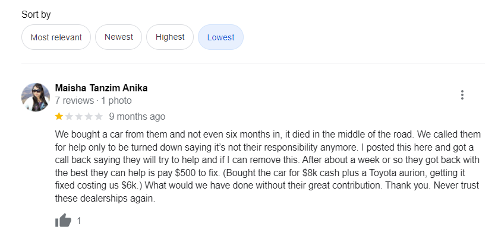Click the like count number 1

(x=79, y=221)
